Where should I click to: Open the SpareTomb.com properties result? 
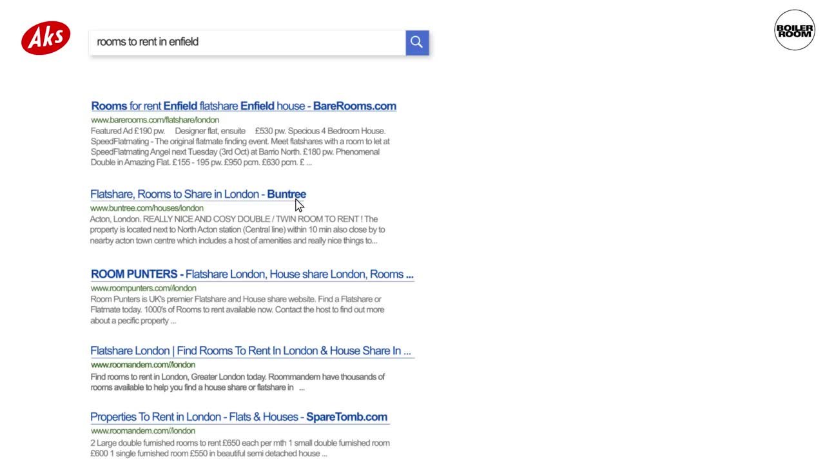[239, 417]
